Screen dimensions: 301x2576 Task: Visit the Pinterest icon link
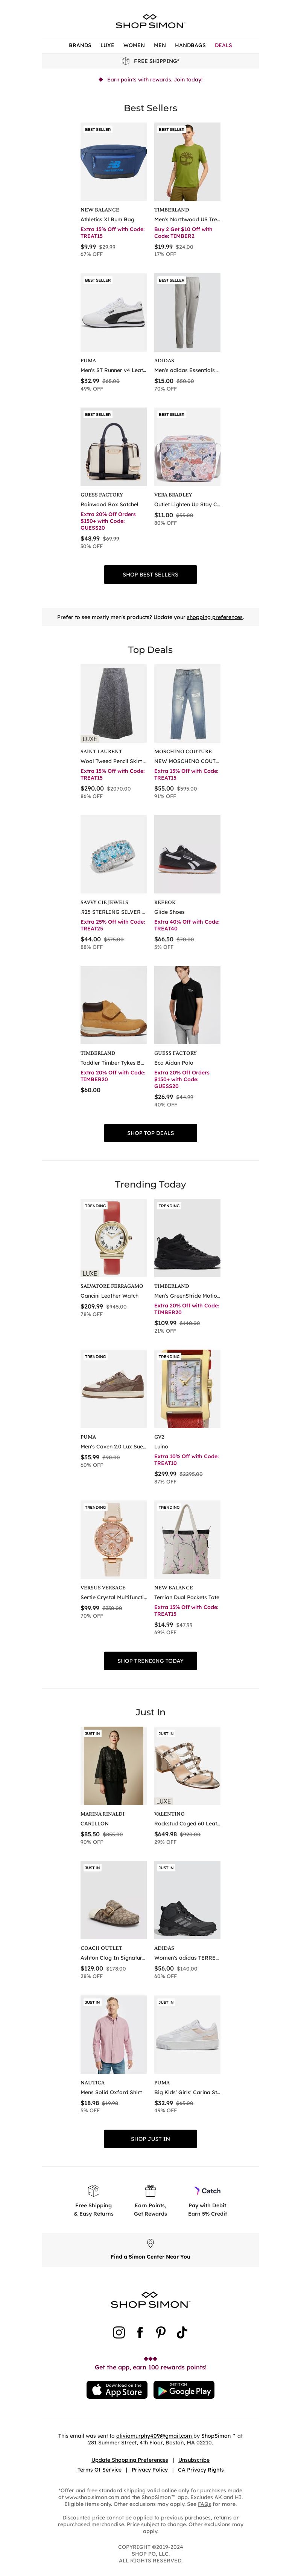160,2333
